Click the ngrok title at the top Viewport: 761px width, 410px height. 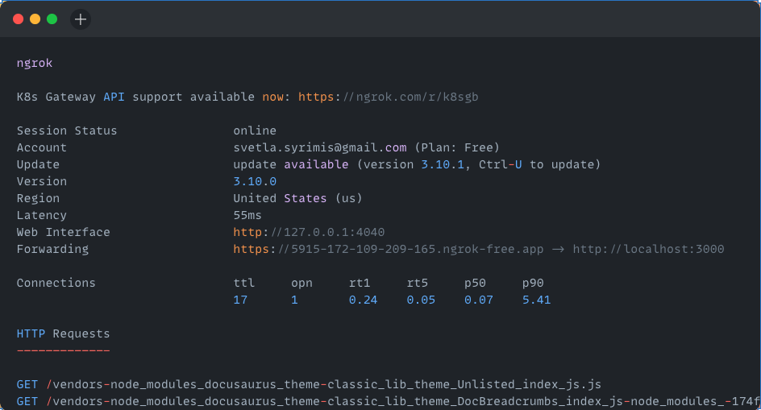[x=35, y=63]
